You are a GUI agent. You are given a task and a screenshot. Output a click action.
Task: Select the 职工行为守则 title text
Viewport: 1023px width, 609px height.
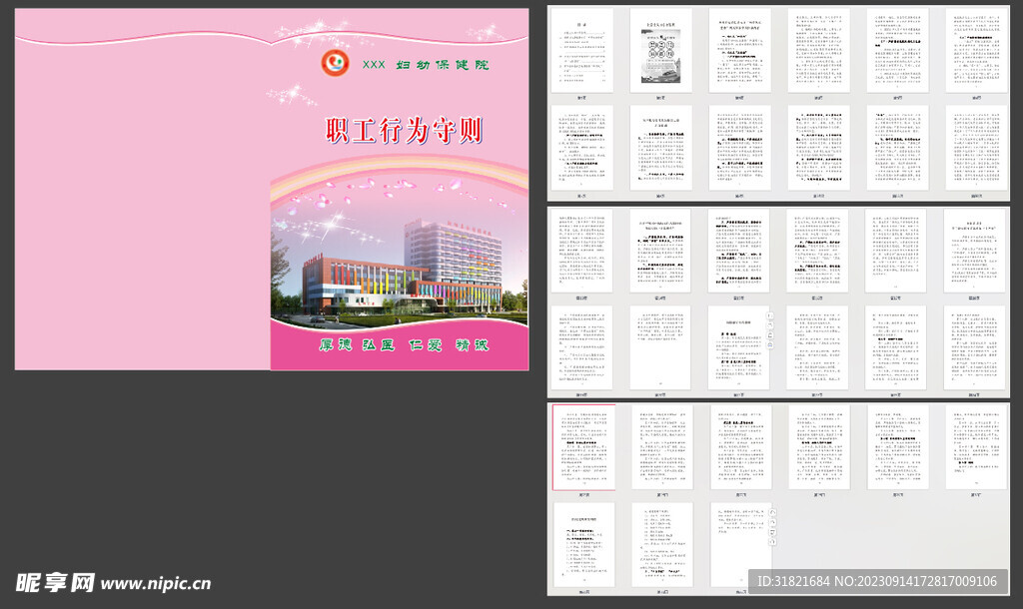coord(406,129)
